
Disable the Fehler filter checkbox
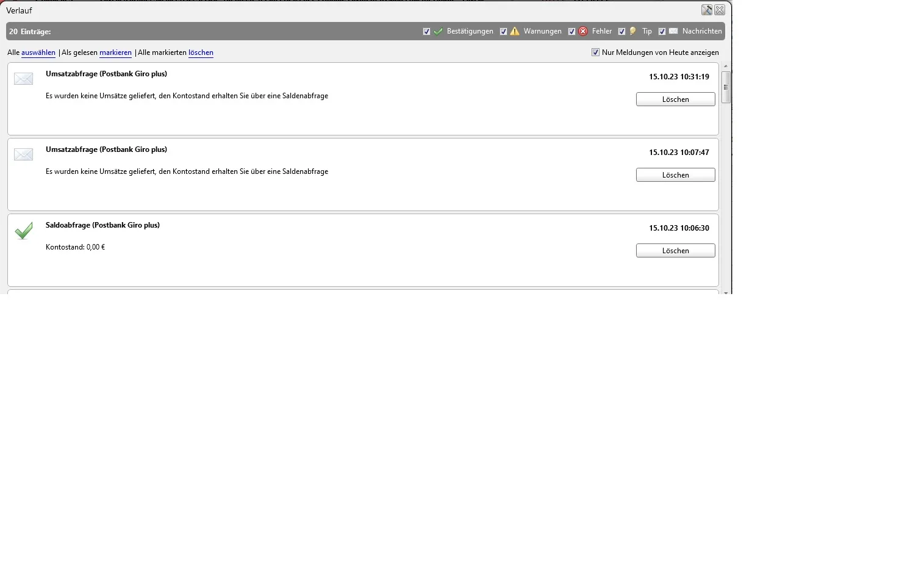click(571, 31)
